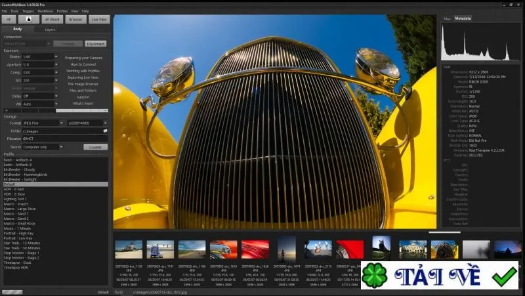Image resolution: width=525 pixels, height=296 pixels.
Task: Open folder browse icon next to c:\images
Action: 105,131
